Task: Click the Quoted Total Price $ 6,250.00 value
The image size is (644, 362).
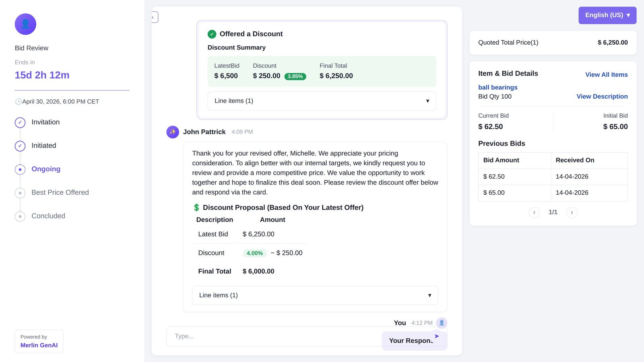Action: click(x=612, y=43)
